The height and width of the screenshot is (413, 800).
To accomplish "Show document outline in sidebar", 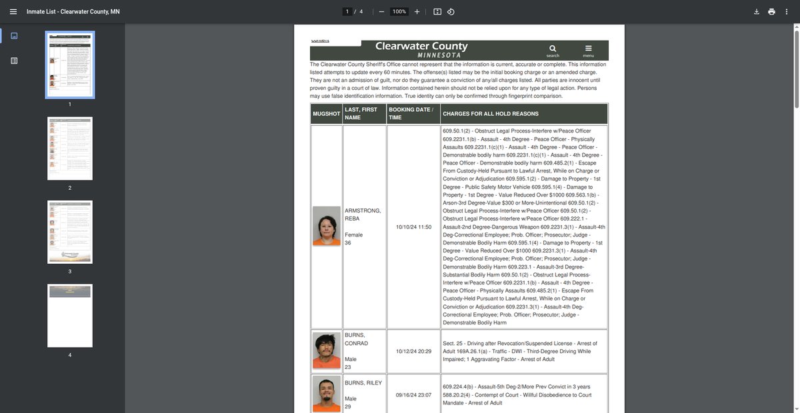I will [14, 61].
